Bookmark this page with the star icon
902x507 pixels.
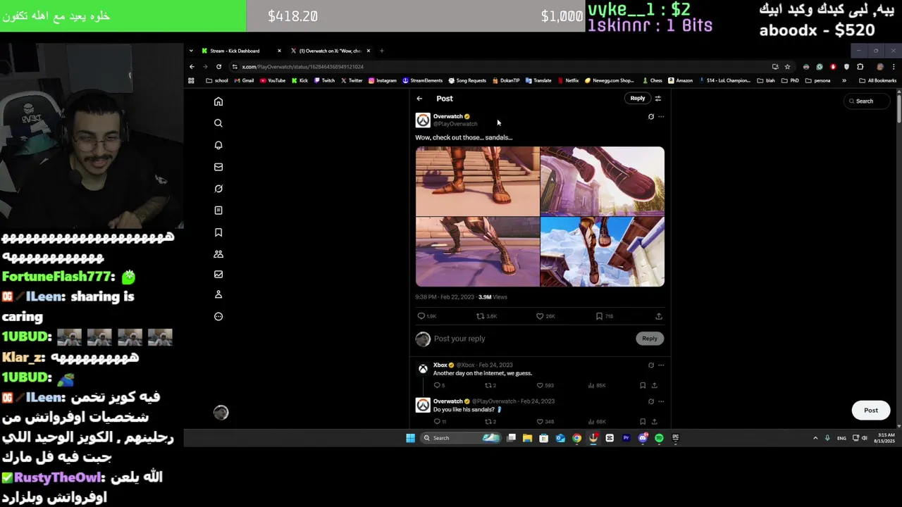[787, 67]
